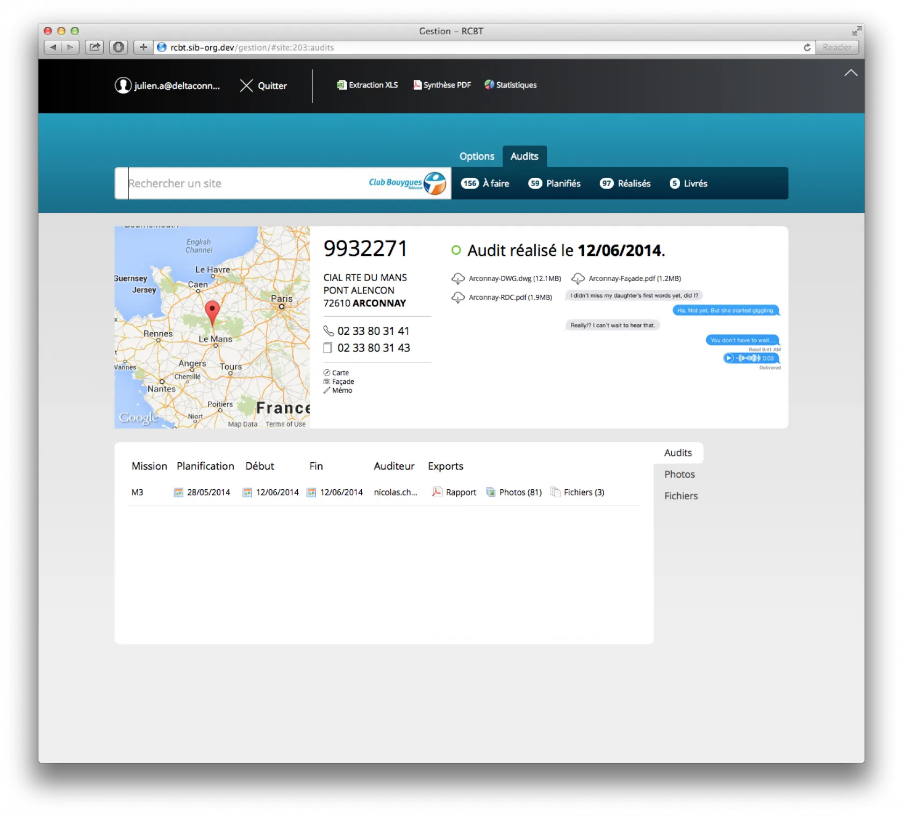Screen dimensions: 903x816
Task: Play the audio message in chat
Action: [729, 358]
